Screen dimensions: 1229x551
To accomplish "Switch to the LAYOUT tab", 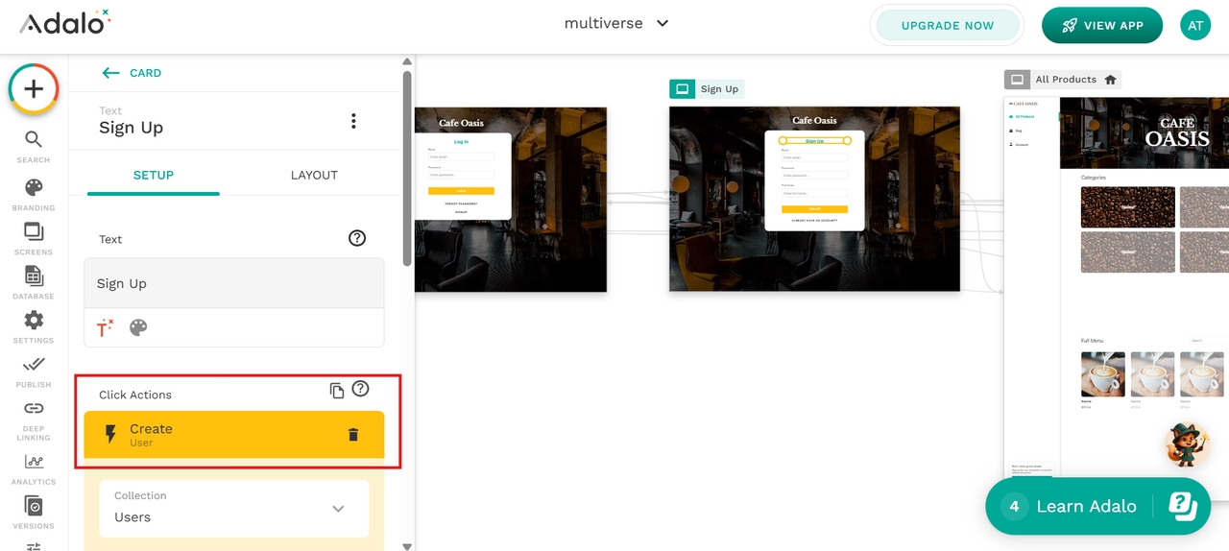I will point(314,176).
